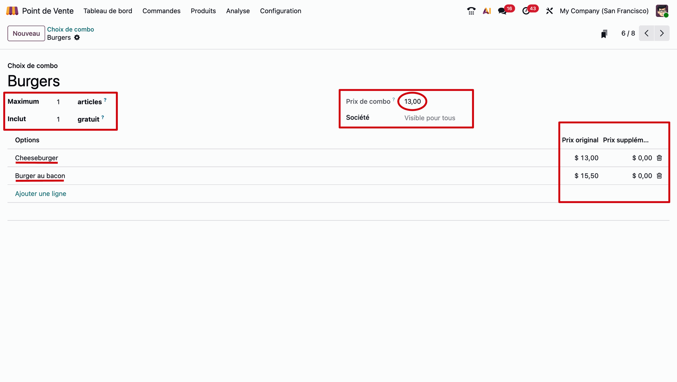Delete the Cheeseburger line with trash icon

659,158
